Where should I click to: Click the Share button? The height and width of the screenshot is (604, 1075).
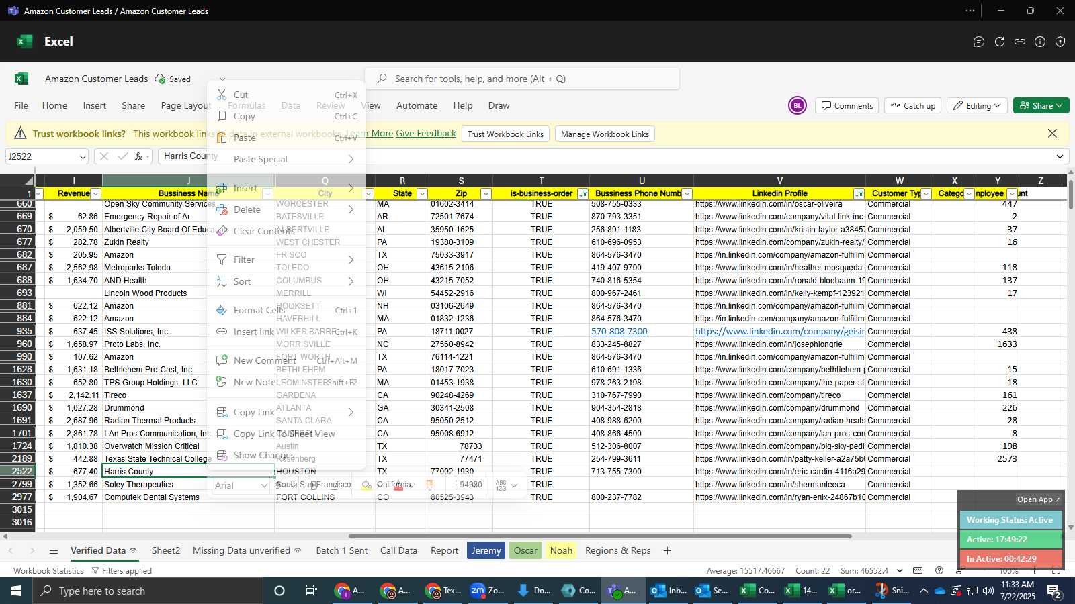(x=1041, y=105)
